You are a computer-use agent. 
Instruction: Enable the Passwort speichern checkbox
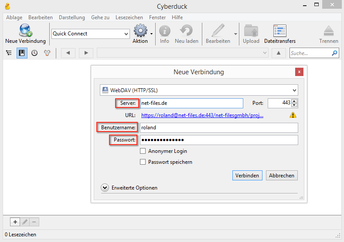click(x=143, y=162)
